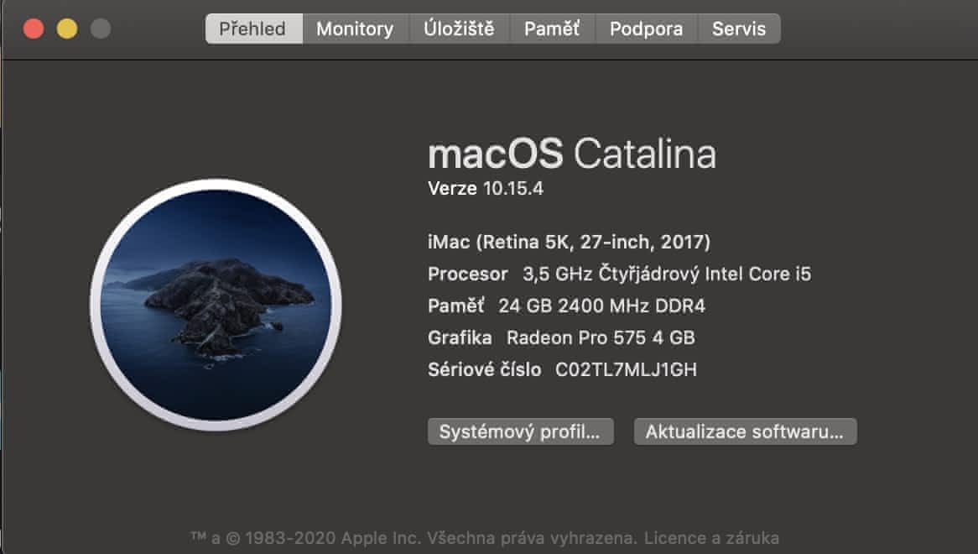The height and width of the screenshot is (554, 978).
Task: Close the window with red button
Action: [x=34, y=29]
